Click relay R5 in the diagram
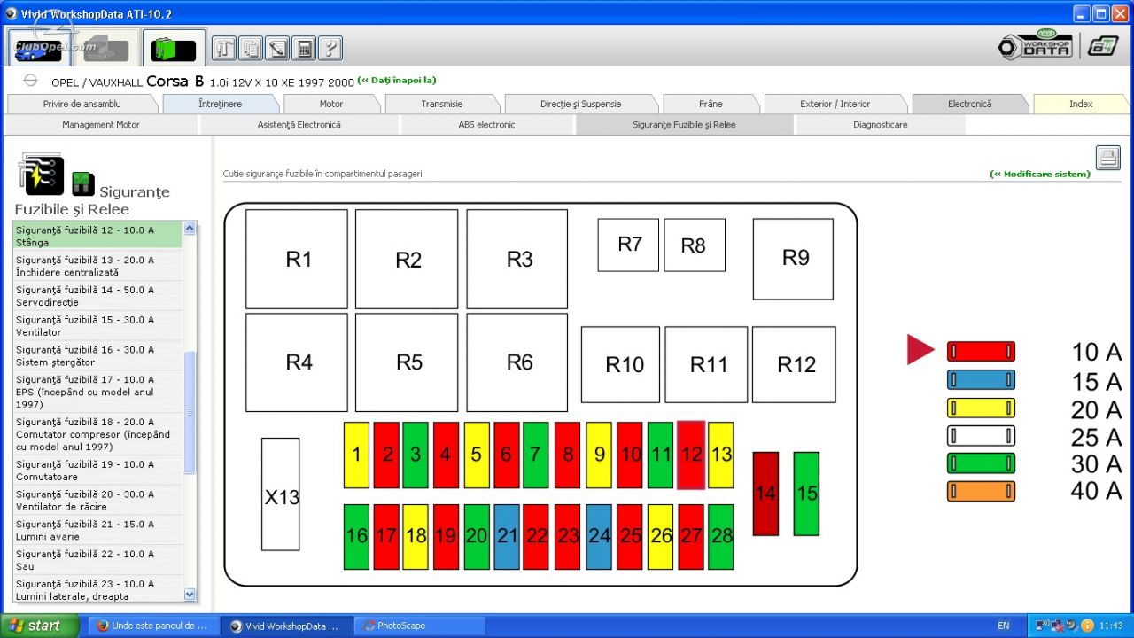This screenshot has height=638, width=1134. [x=407, y=362]
